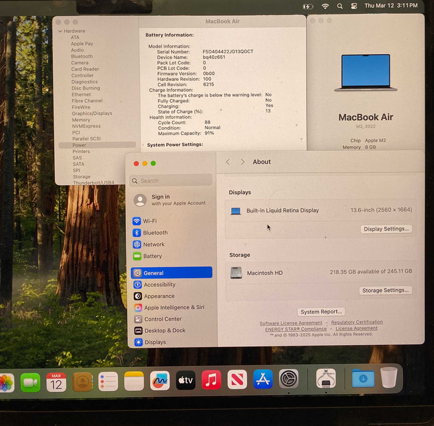Open Software License Agreement link
Image resolution: width=434 pixels, height=426 pixels.
click(x=291, y=323)
